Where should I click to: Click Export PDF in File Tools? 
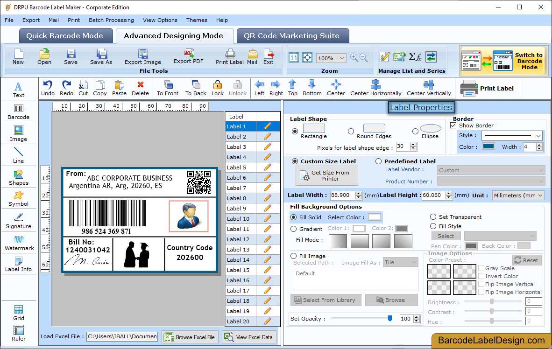coord(188,56)
